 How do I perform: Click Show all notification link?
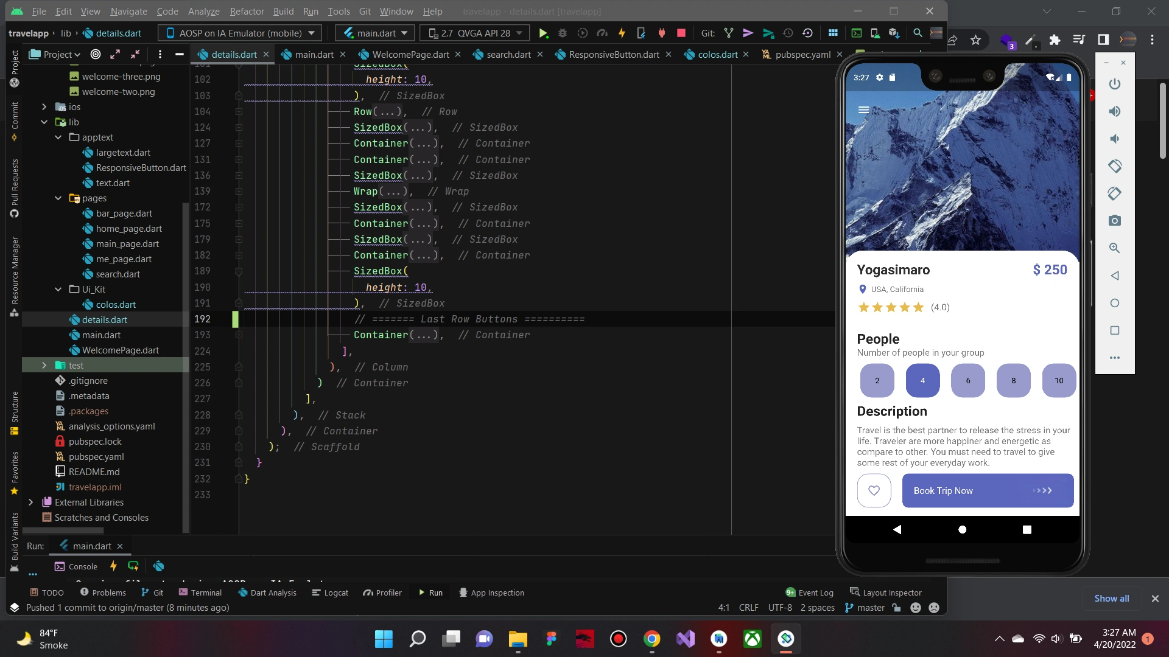1111,599
